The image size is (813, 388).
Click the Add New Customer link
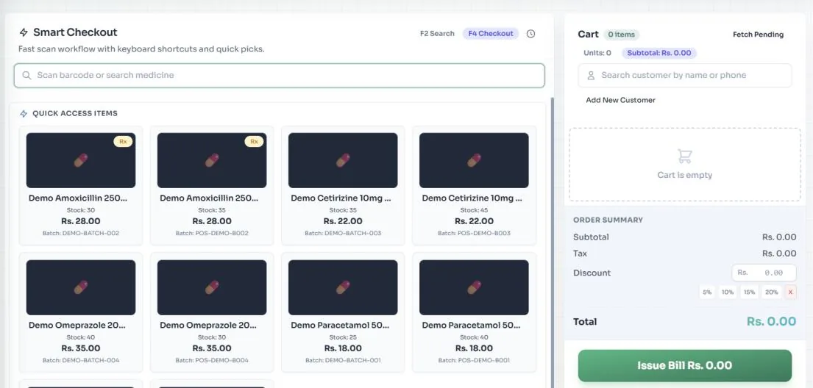pos(621,100)
